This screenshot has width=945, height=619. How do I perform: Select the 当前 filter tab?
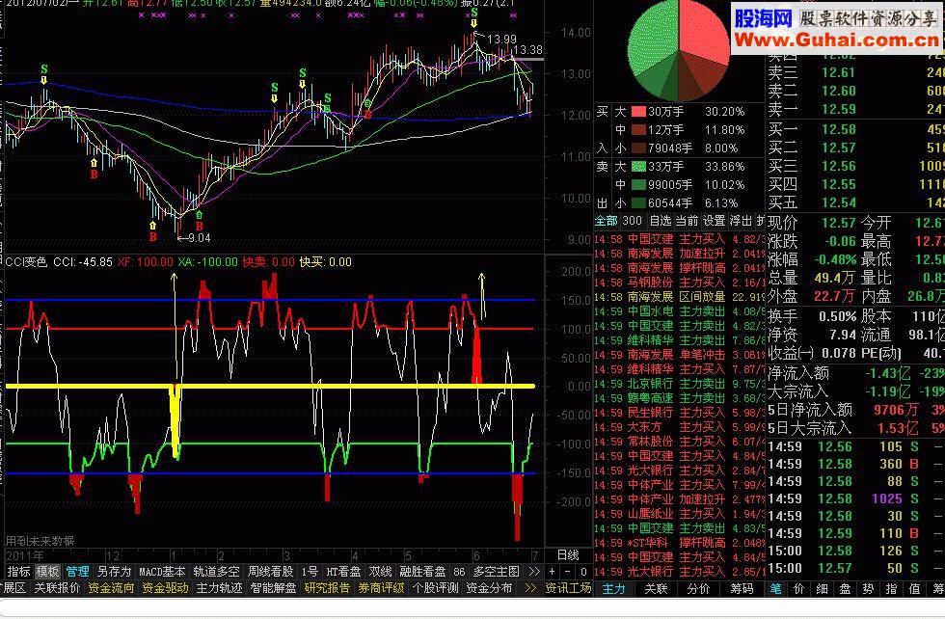click(687, 221)
